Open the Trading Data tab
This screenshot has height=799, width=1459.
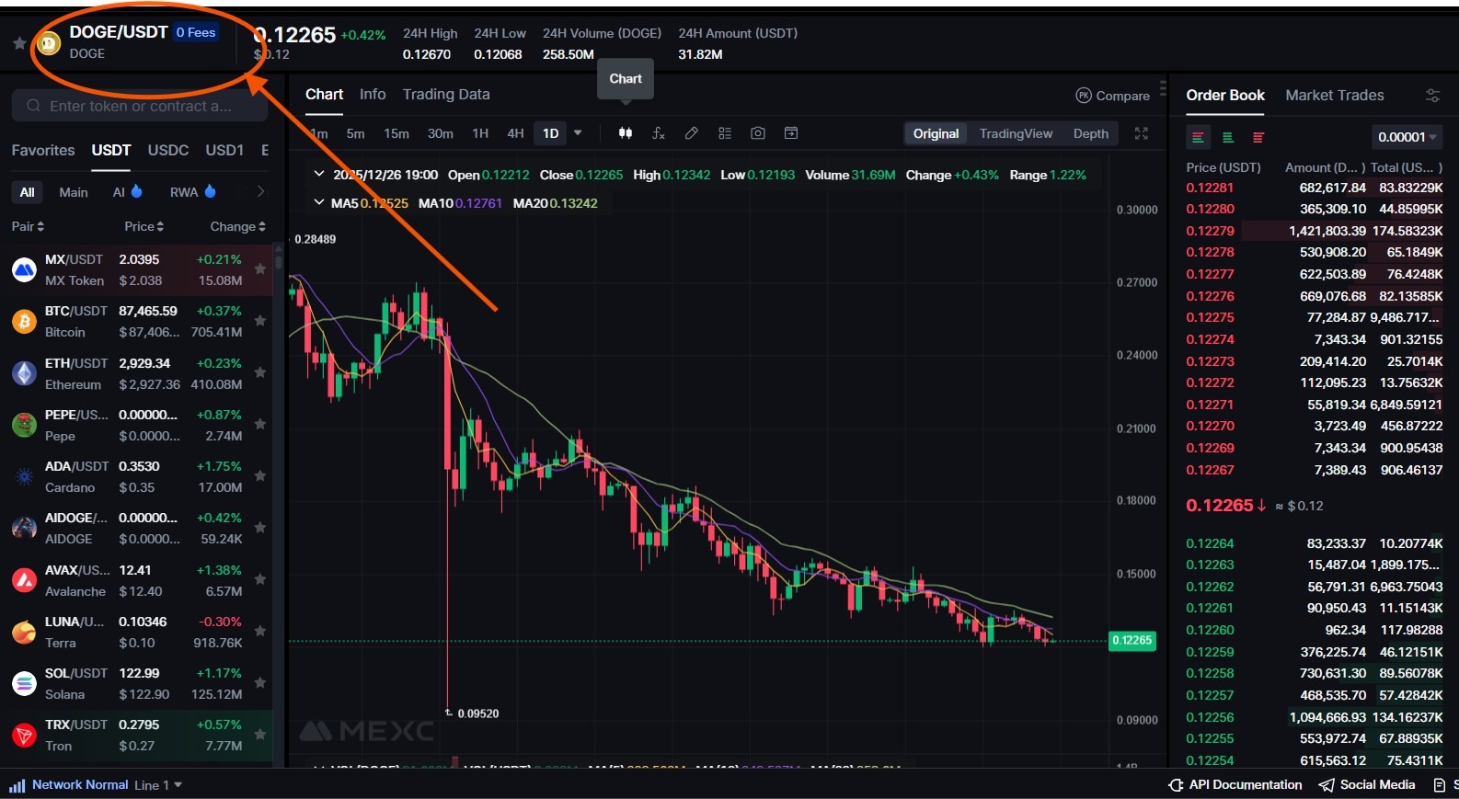click(446, 95)
